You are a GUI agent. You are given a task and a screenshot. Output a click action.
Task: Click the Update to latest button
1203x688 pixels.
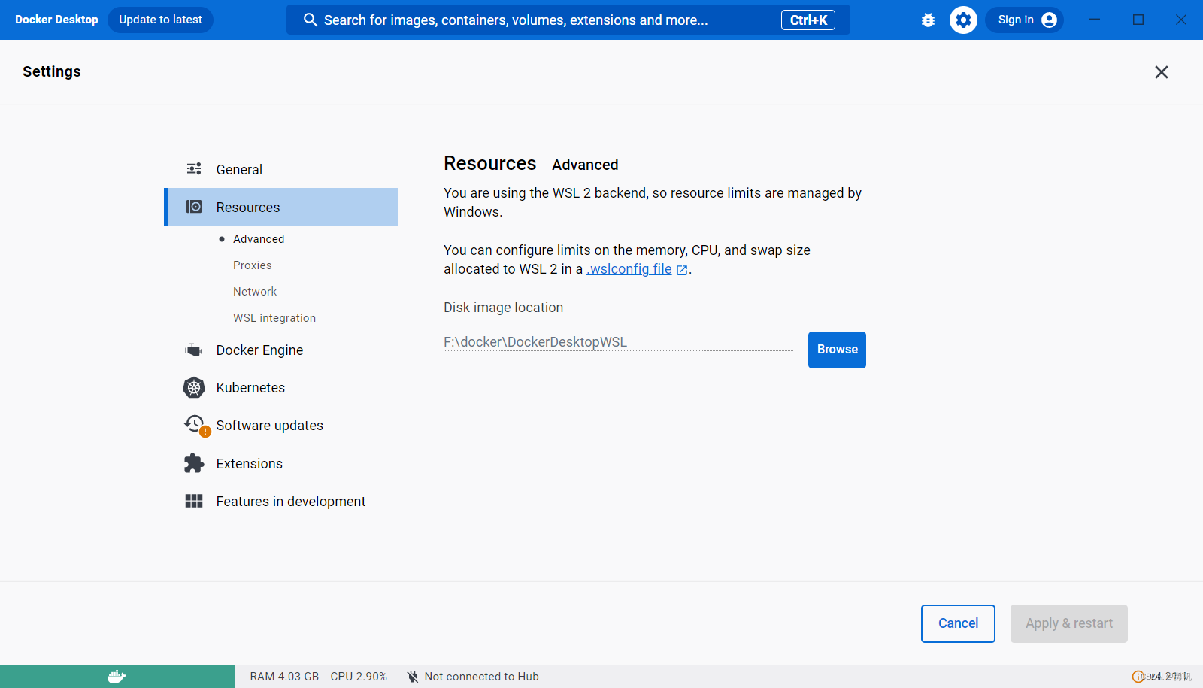click(x=160, y=20)
